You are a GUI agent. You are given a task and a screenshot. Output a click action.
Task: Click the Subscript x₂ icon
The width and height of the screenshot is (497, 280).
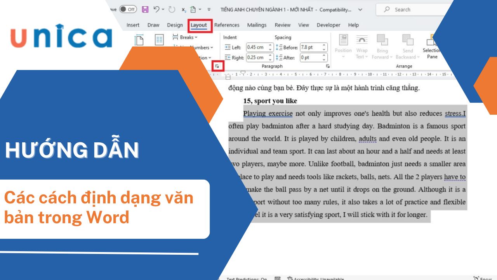coord(184,9)
